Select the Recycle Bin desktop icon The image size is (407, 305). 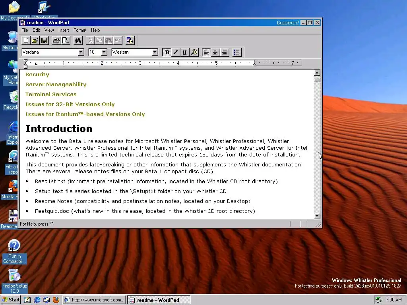point(11,100)
